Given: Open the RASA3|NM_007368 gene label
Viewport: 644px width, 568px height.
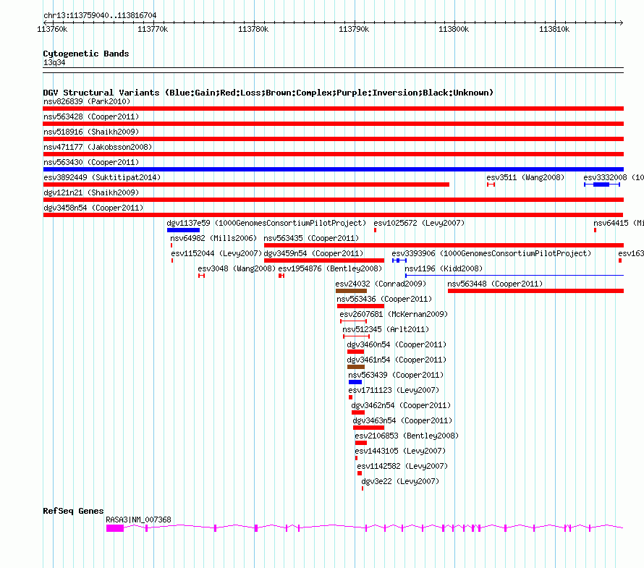Looking at the screenshot, I should click(138, 520).
